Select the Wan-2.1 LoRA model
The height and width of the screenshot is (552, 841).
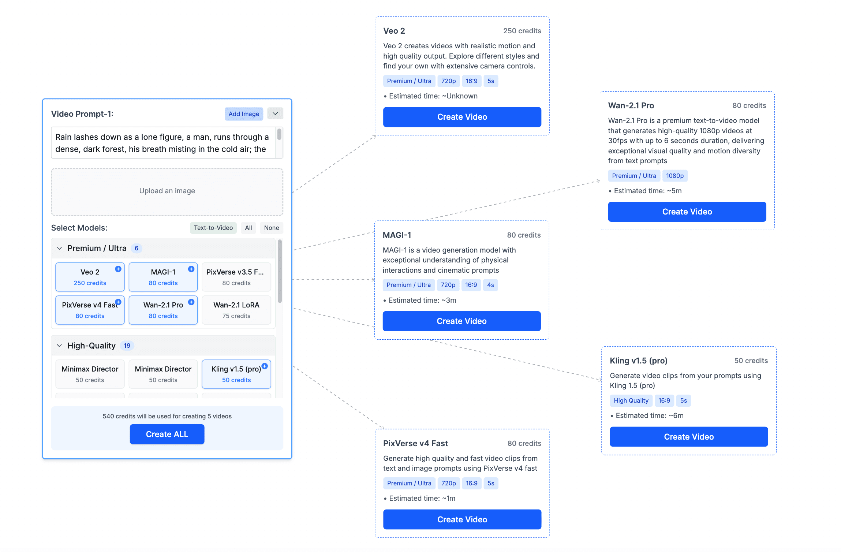click(236, 310)
